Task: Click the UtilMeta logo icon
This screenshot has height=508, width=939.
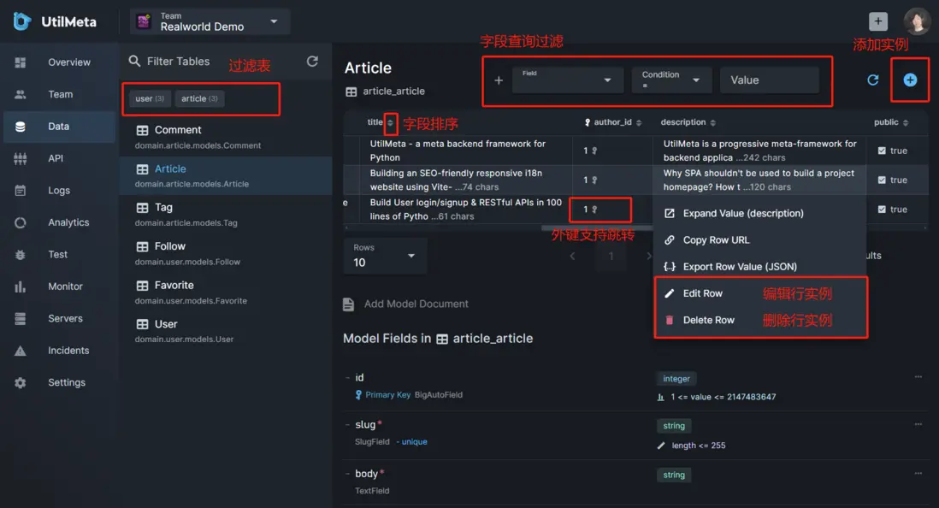Action: (x=21, y=21)
